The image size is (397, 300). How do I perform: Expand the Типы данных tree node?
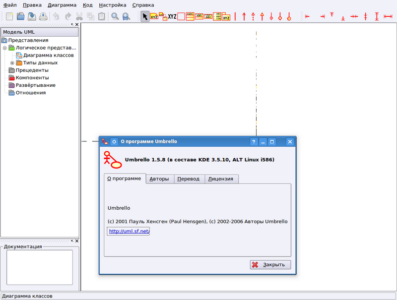click(x=12, y=63)
